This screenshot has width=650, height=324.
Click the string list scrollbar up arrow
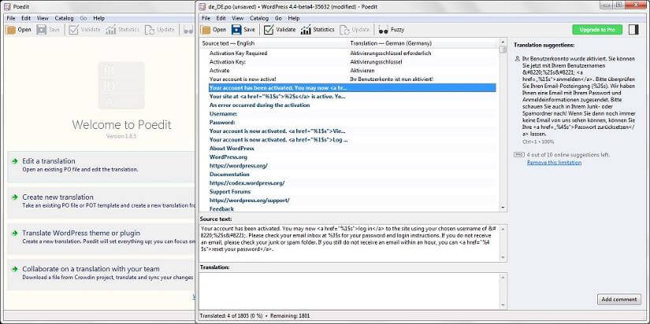[x=503, y=42]
